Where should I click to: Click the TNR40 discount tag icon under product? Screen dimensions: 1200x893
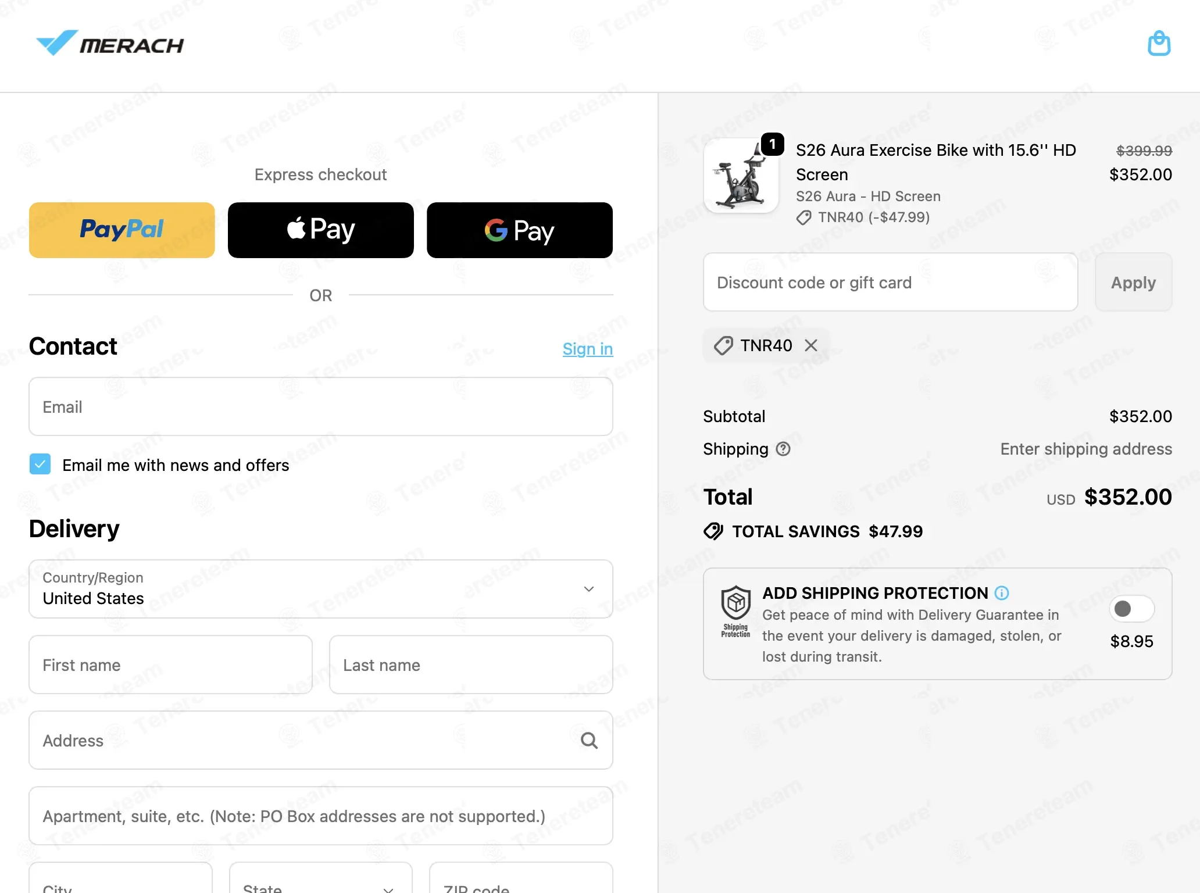pyautogui.click(x=804, y=218)
